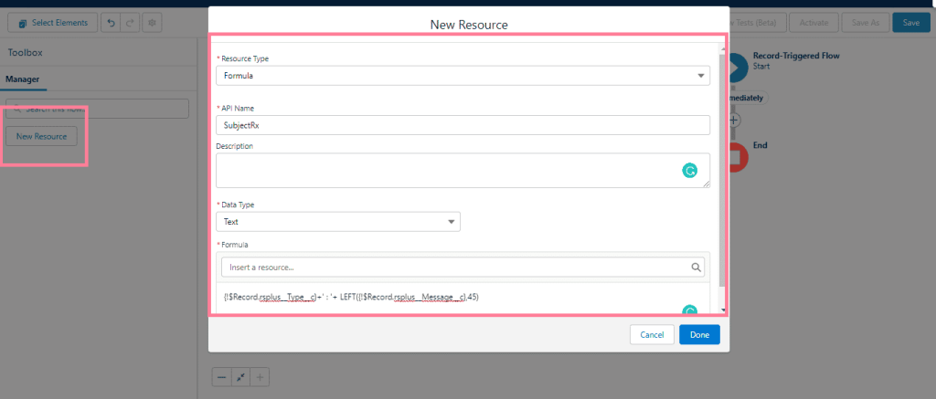This screenshot has width=936, height=399.
Task: Open the Resource Type dropdown
Action: [463, 76]
